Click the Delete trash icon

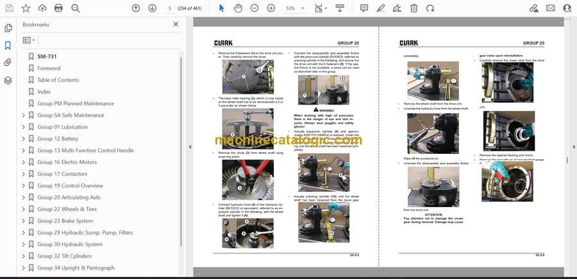pyautogui.click(x=414, y=8)
